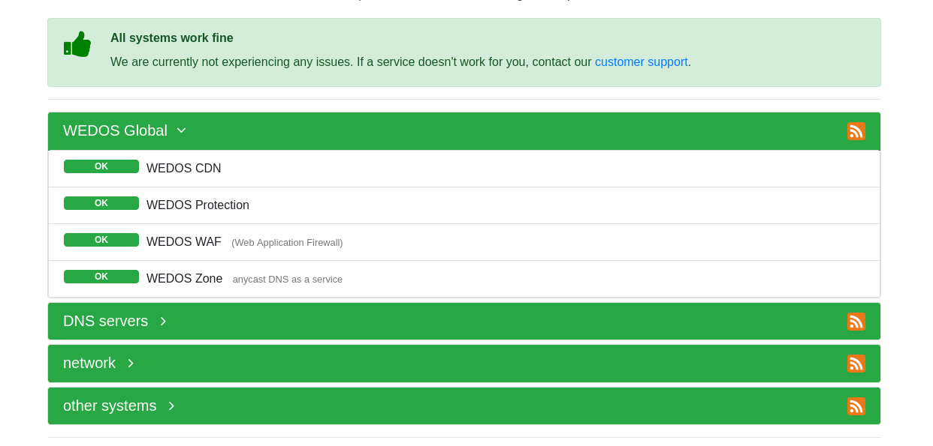Select the WEDOS Protection service name
The height and width of the screenshot is (446, 933).
point(198,205)
